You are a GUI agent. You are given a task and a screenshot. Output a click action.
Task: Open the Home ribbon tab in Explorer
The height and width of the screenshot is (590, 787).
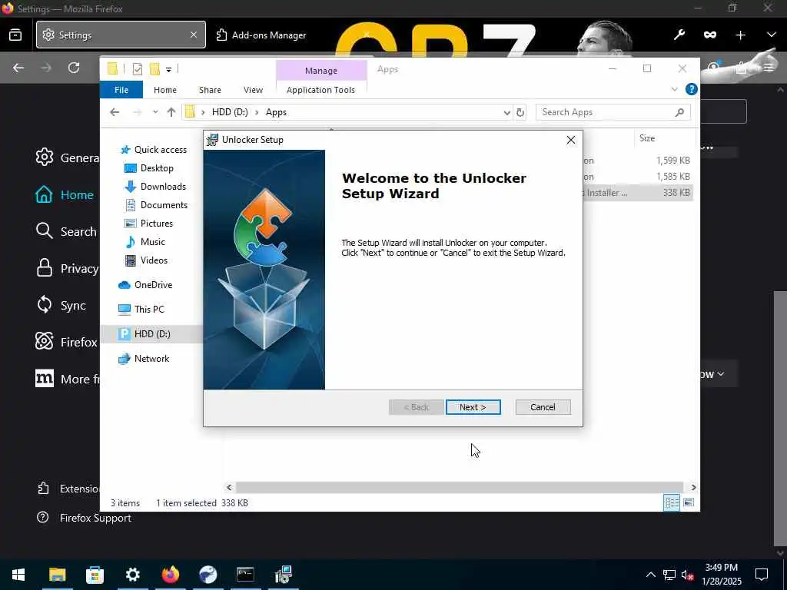point(165,90)
